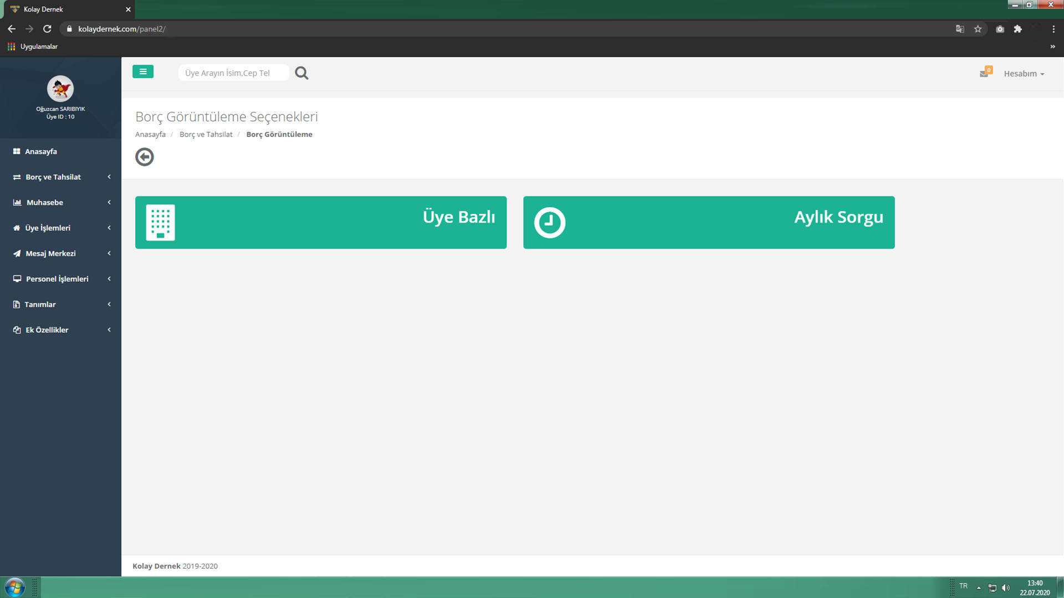Click the magnifier search icon
Screen dimensions: 1064x598
(301, 73)
